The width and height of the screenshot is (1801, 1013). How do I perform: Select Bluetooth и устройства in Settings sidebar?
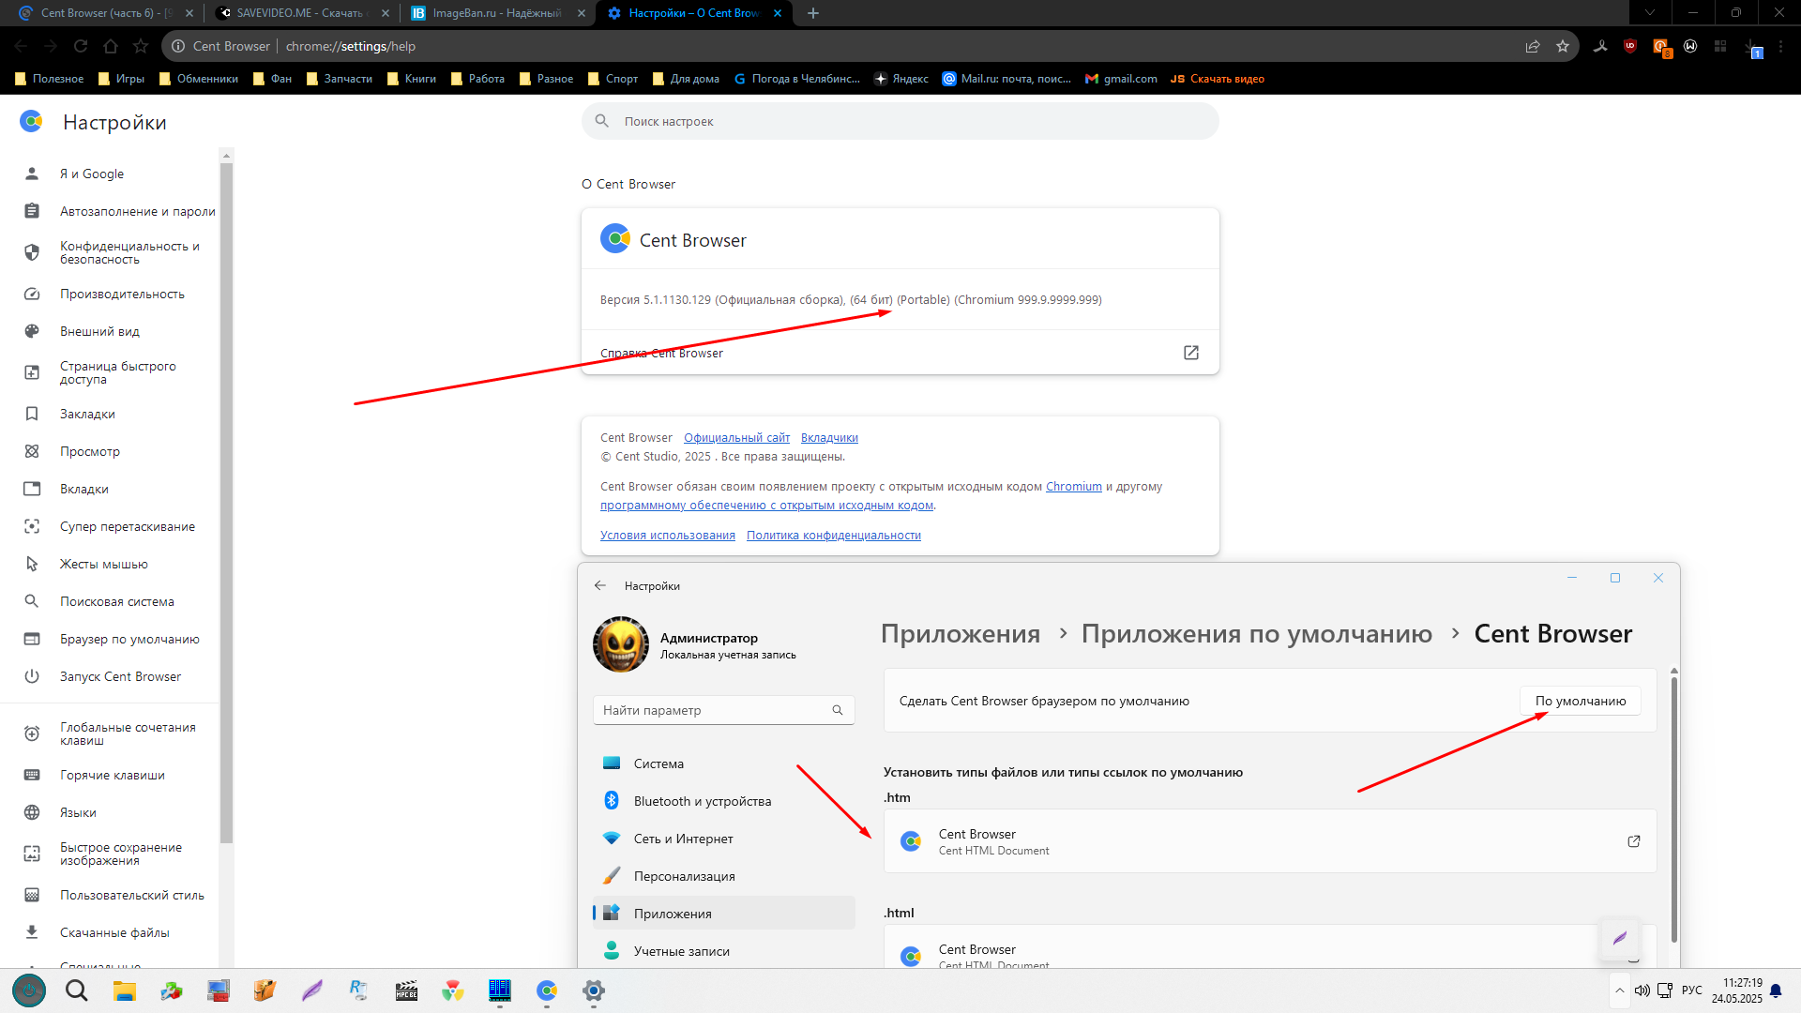click(x=724, y=801)
